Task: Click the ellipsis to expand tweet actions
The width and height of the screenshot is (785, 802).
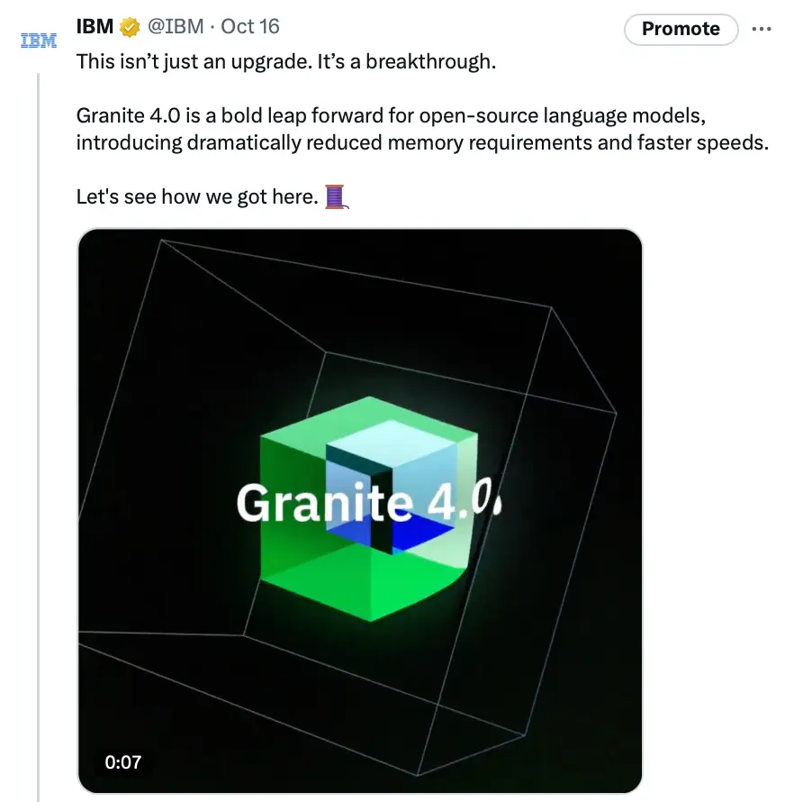Action: pos(762,28)
